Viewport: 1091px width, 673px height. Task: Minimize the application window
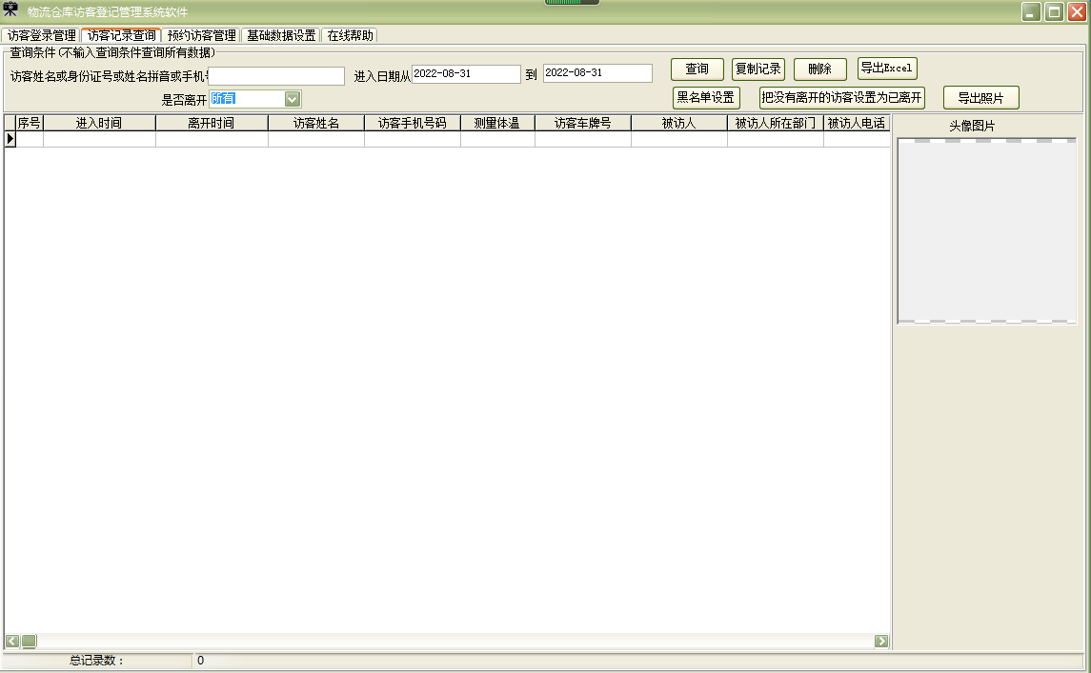(1031, 11)
